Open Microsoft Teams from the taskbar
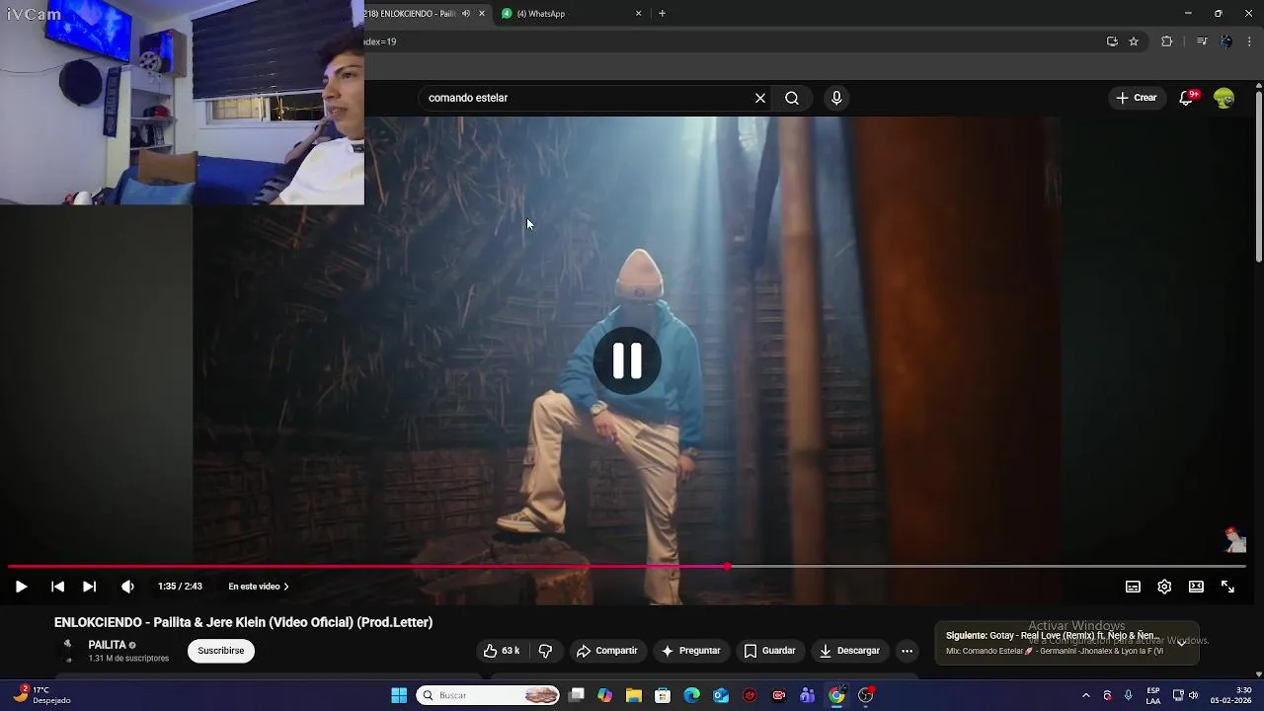Viewport: 1264px width, 711px height. click(x=808, y=696)
